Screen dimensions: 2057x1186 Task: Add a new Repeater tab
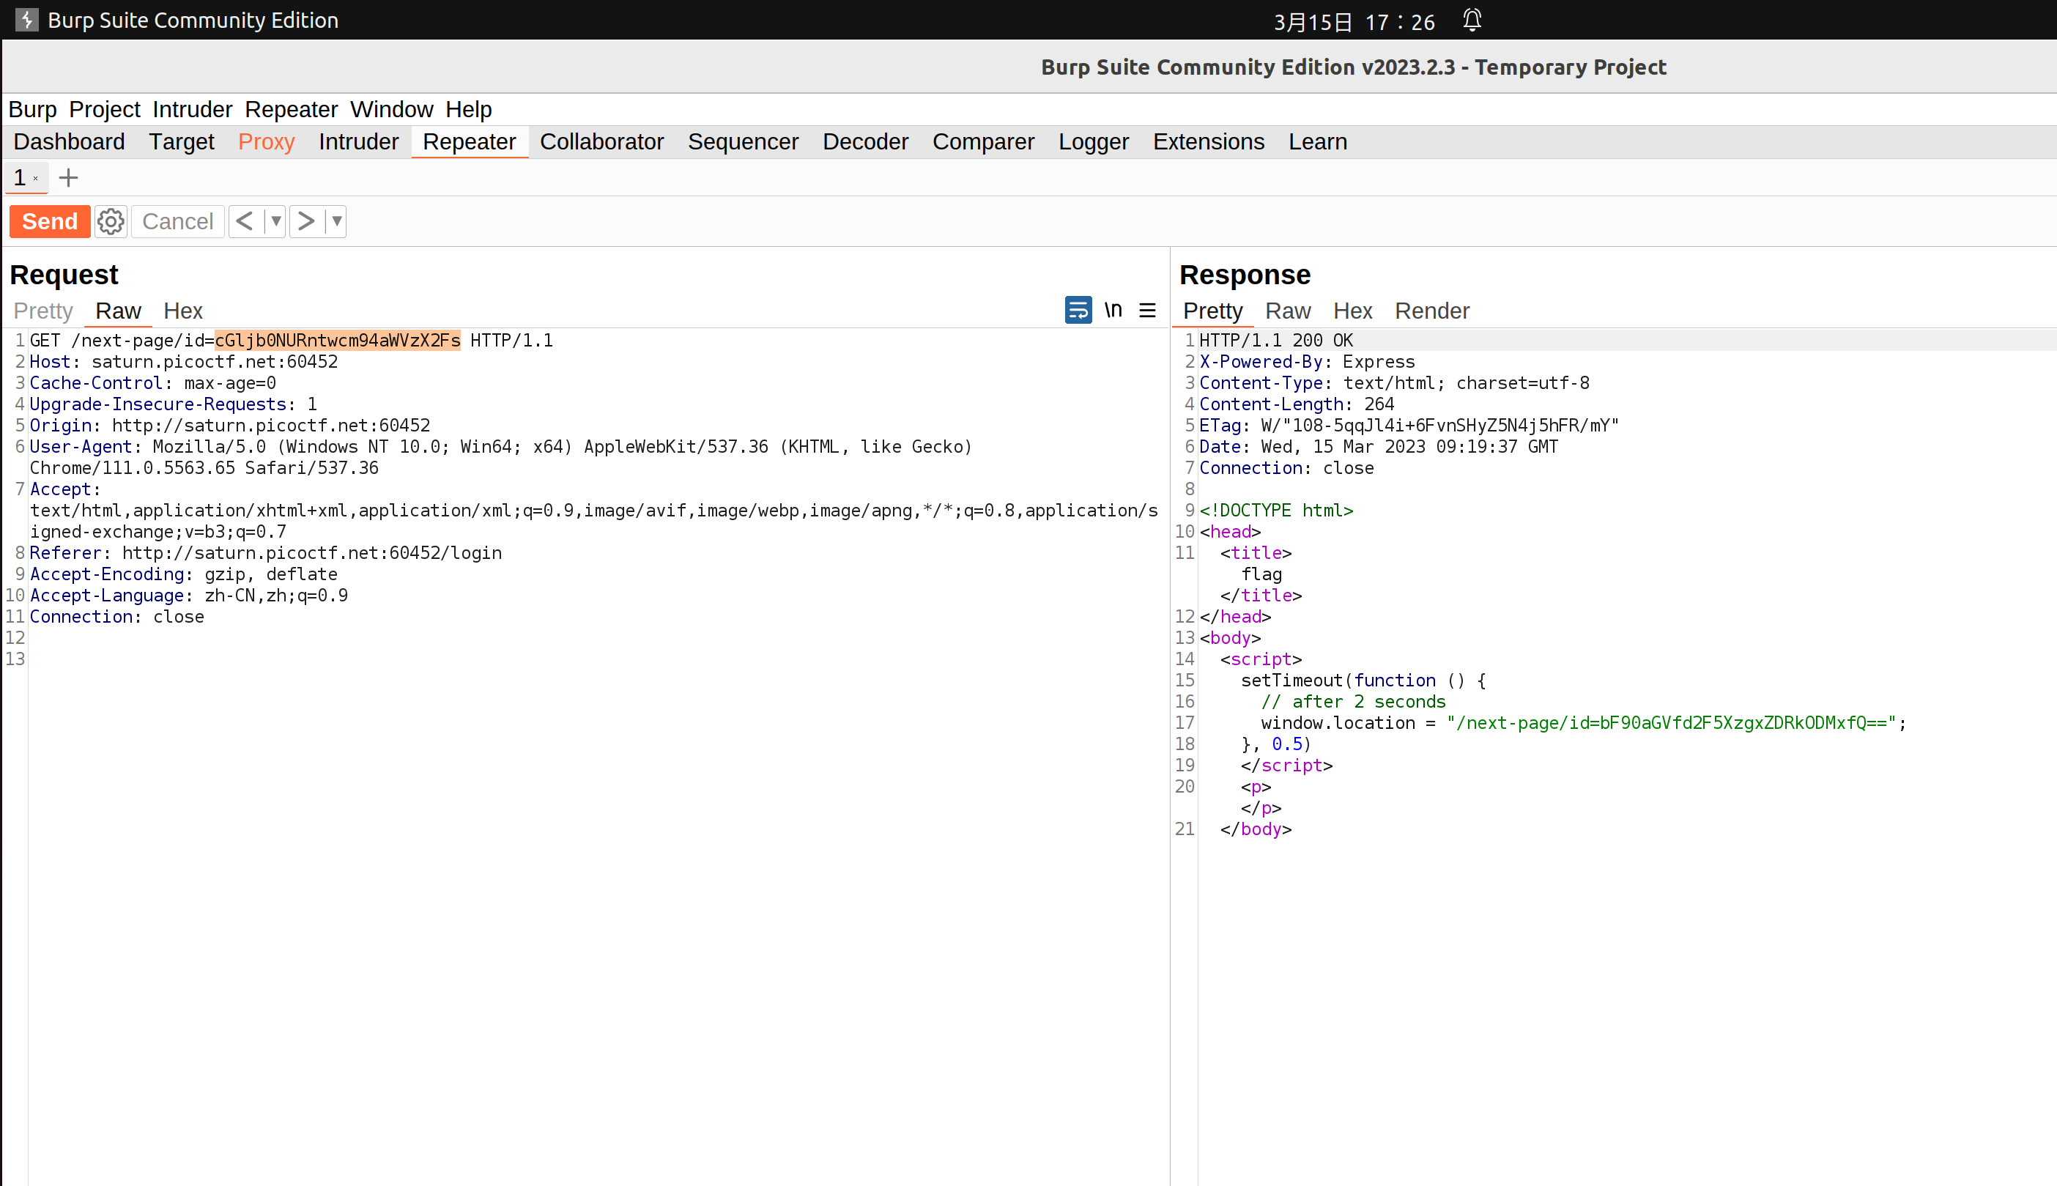click(x=68, y=177)
